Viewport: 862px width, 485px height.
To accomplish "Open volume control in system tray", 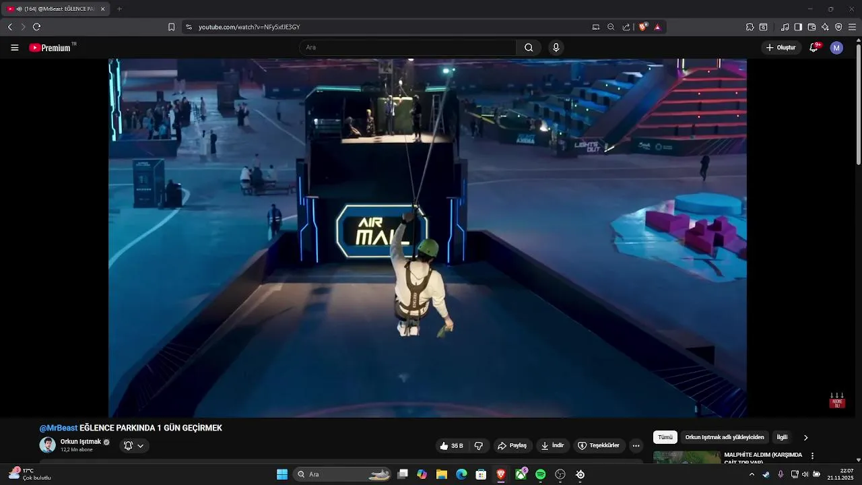I will point(805,474).
